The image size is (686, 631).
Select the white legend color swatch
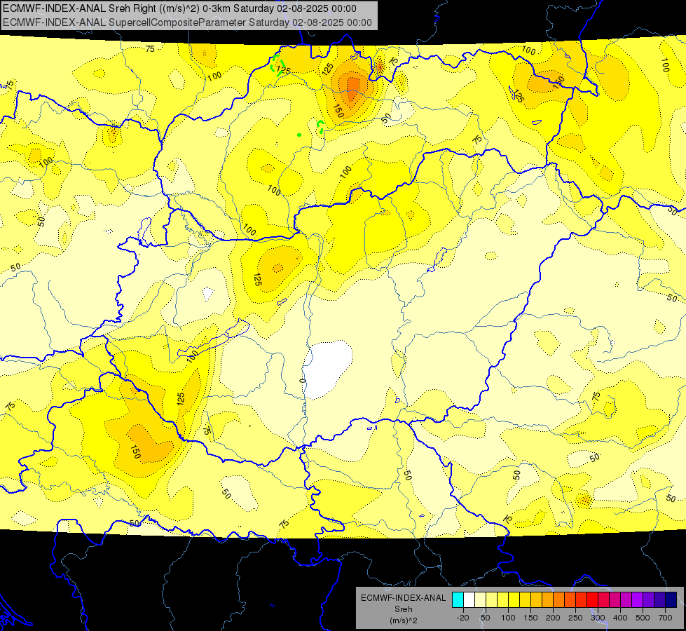tap(469, 600)
